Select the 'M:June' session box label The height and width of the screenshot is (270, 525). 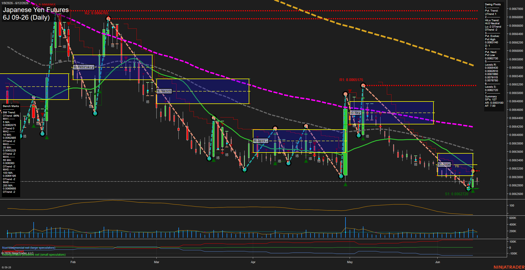(x=444, y=164)
